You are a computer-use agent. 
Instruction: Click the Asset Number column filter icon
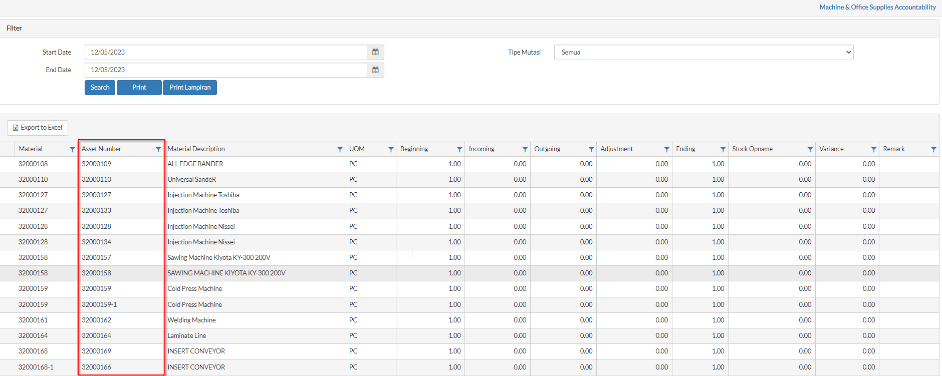tap(158, 149)
